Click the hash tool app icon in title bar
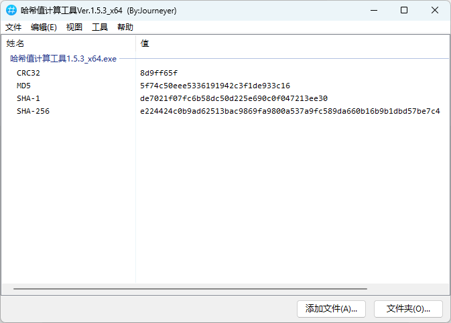This screenshot has height=323, width=451. (x=11, y=11)
